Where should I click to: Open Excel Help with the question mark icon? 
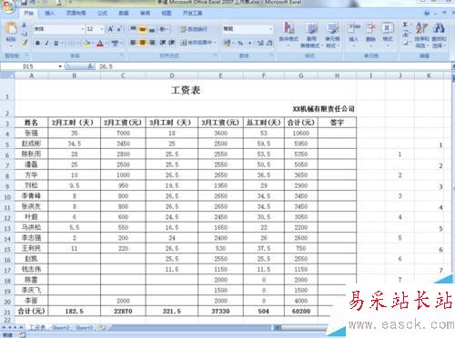point(427,13)
